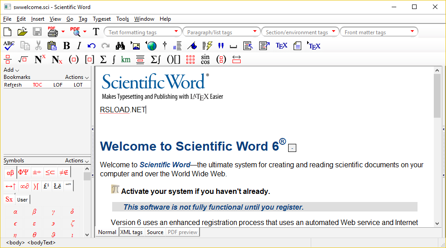The image size is (446, 248).
Task: Show the LOF bookmark list
Action: [58, 85]
